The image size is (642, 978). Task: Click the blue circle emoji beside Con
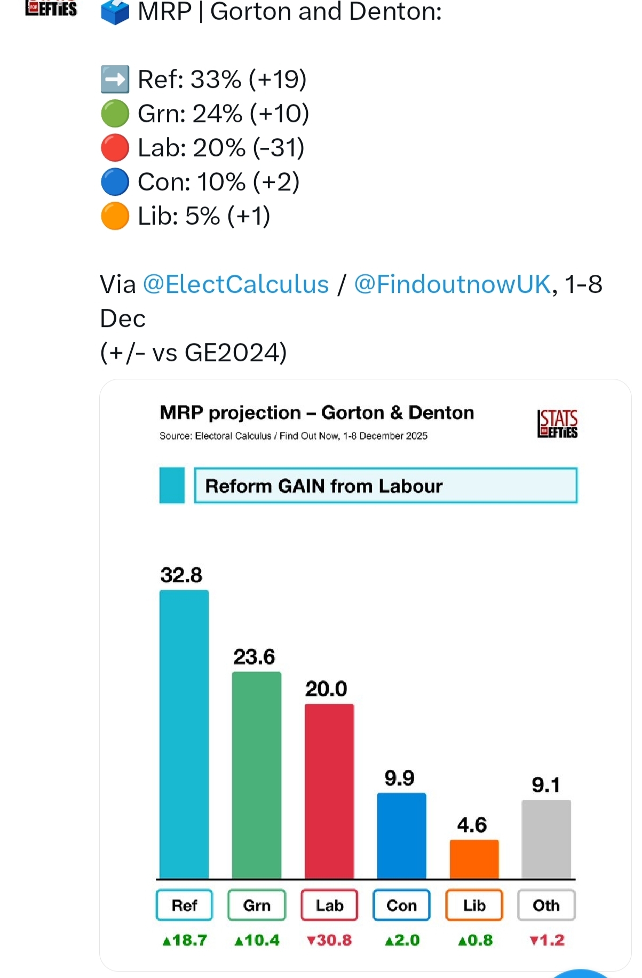tap(115, 182)
